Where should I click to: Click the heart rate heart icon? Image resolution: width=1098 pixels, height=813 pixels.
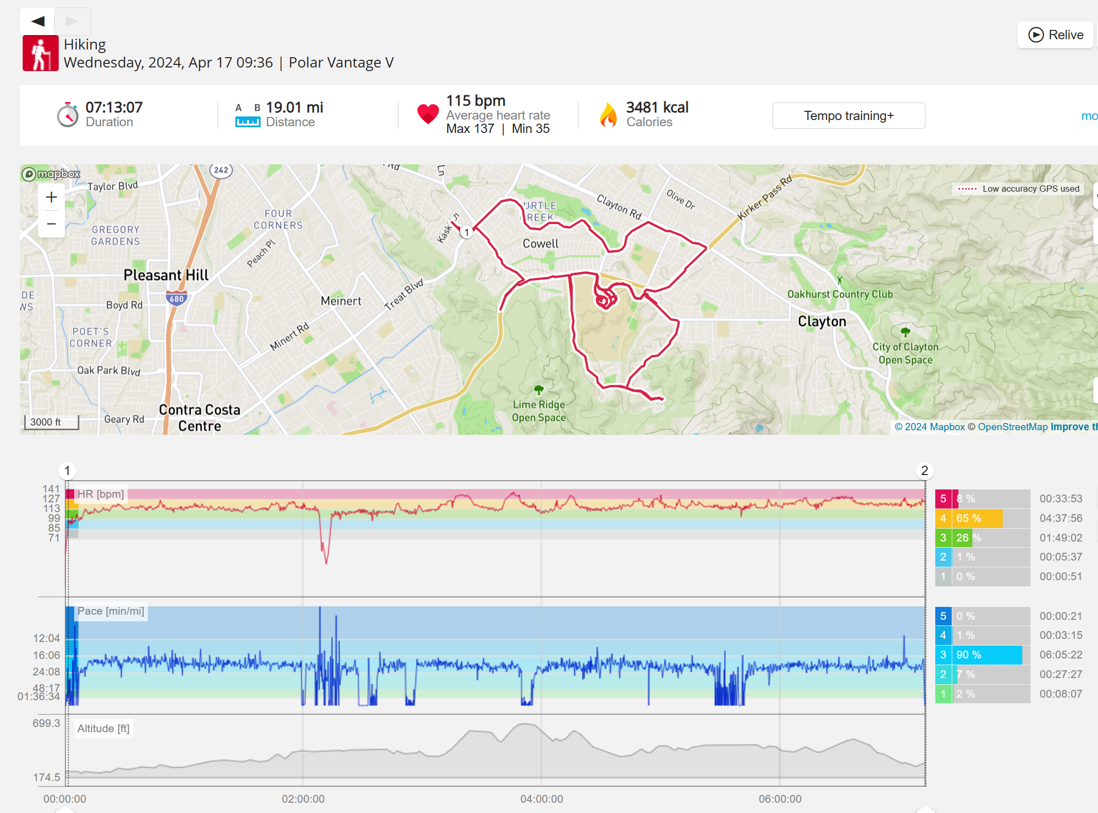(427, 114)
